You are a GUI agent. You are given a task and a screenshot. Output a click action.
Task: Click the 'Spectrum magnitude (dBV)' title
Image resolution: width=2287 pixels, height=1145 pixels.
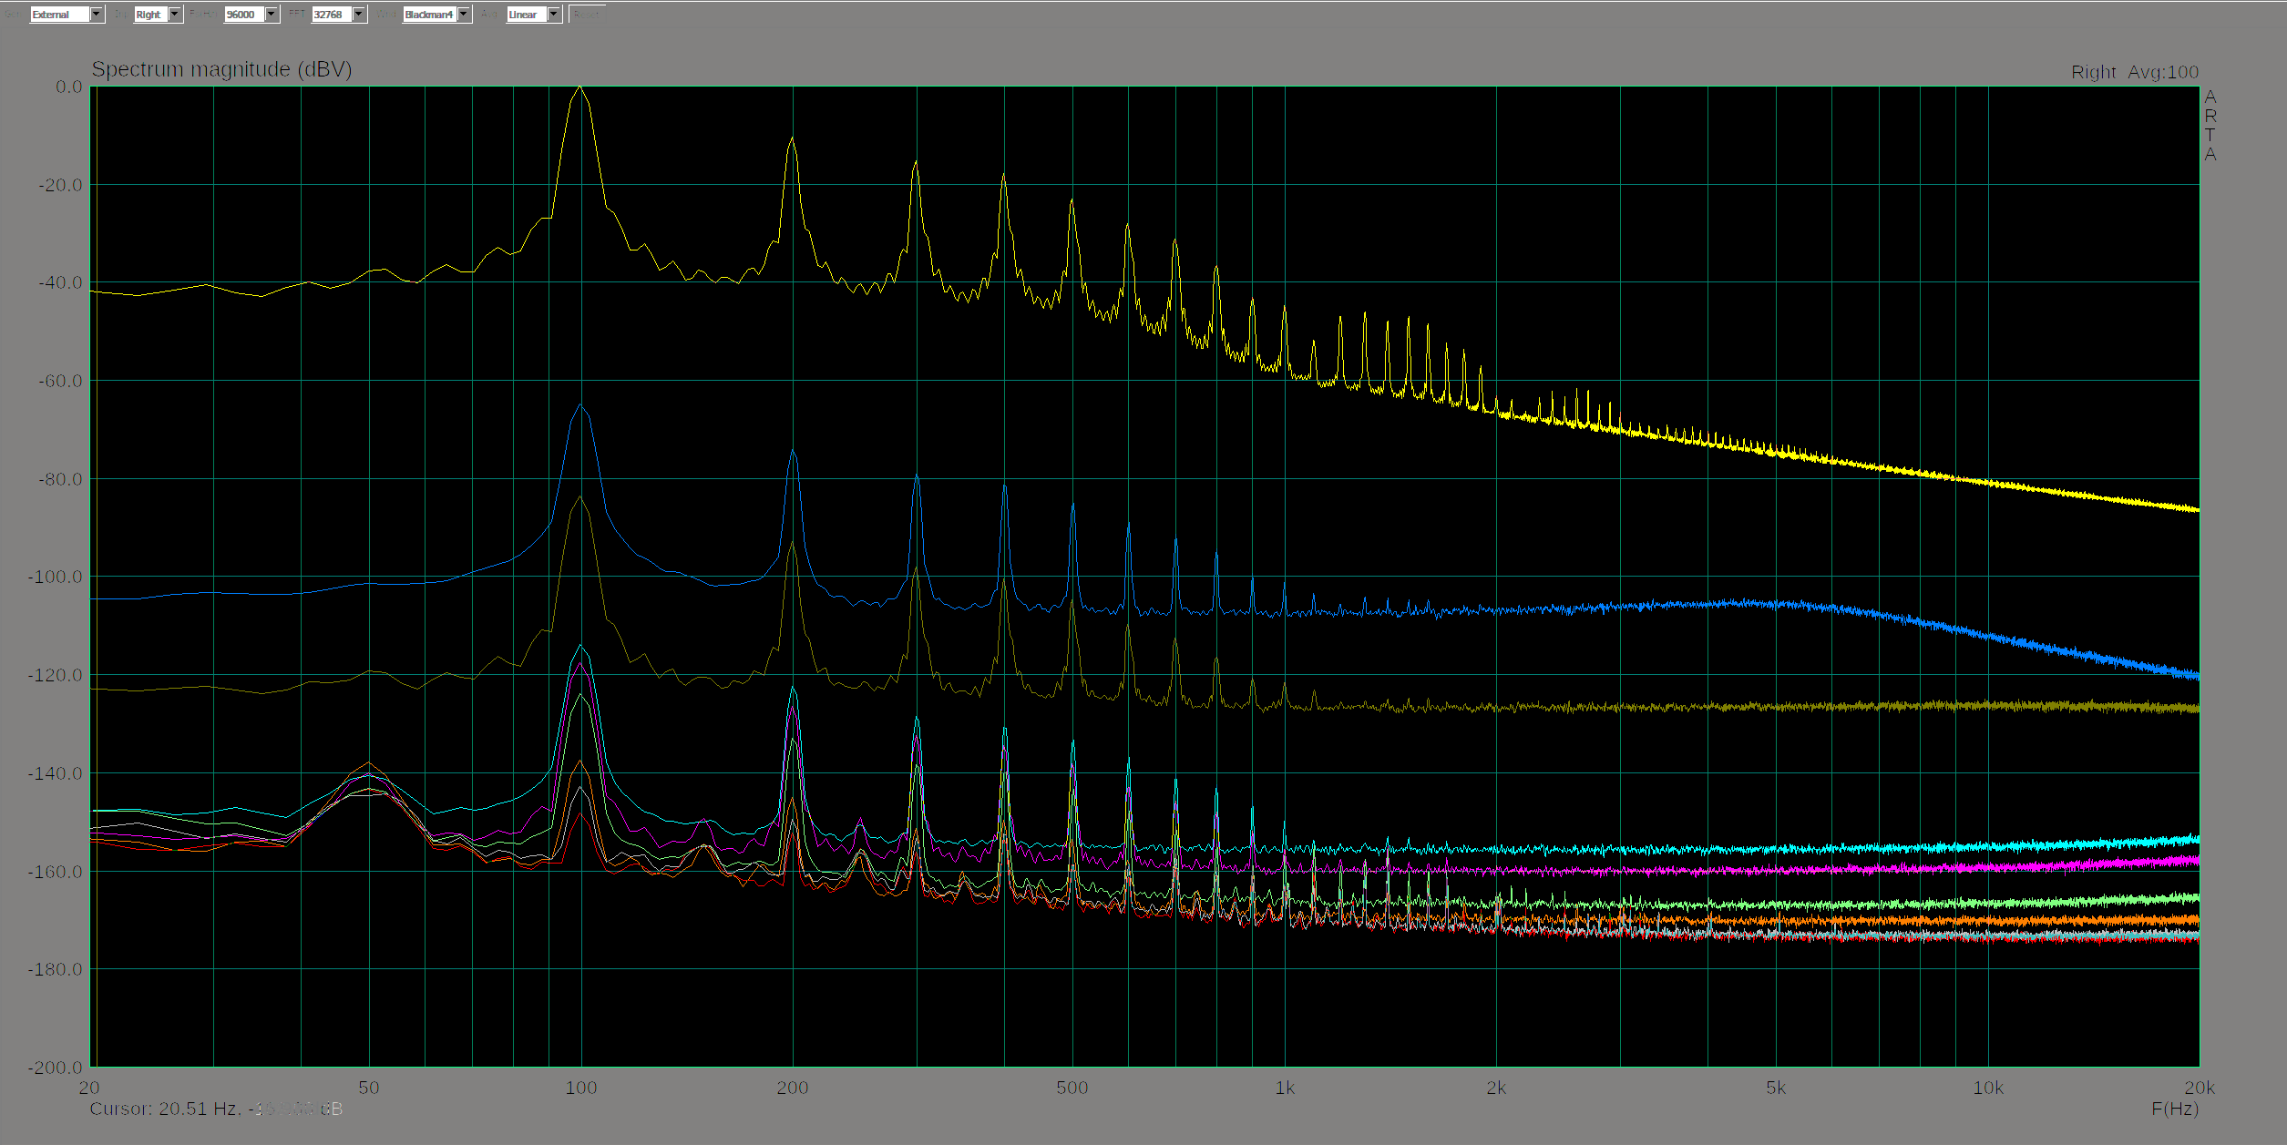point(221,69)
